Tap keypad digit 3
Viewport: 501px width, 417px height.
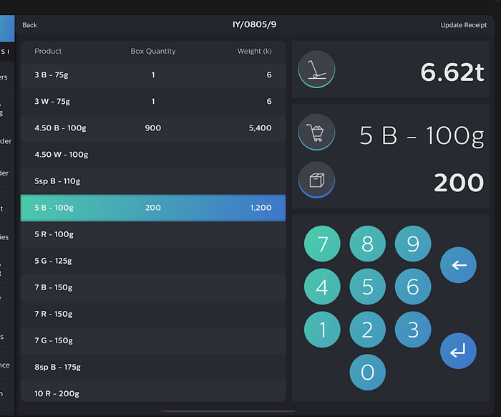[413, 330]
